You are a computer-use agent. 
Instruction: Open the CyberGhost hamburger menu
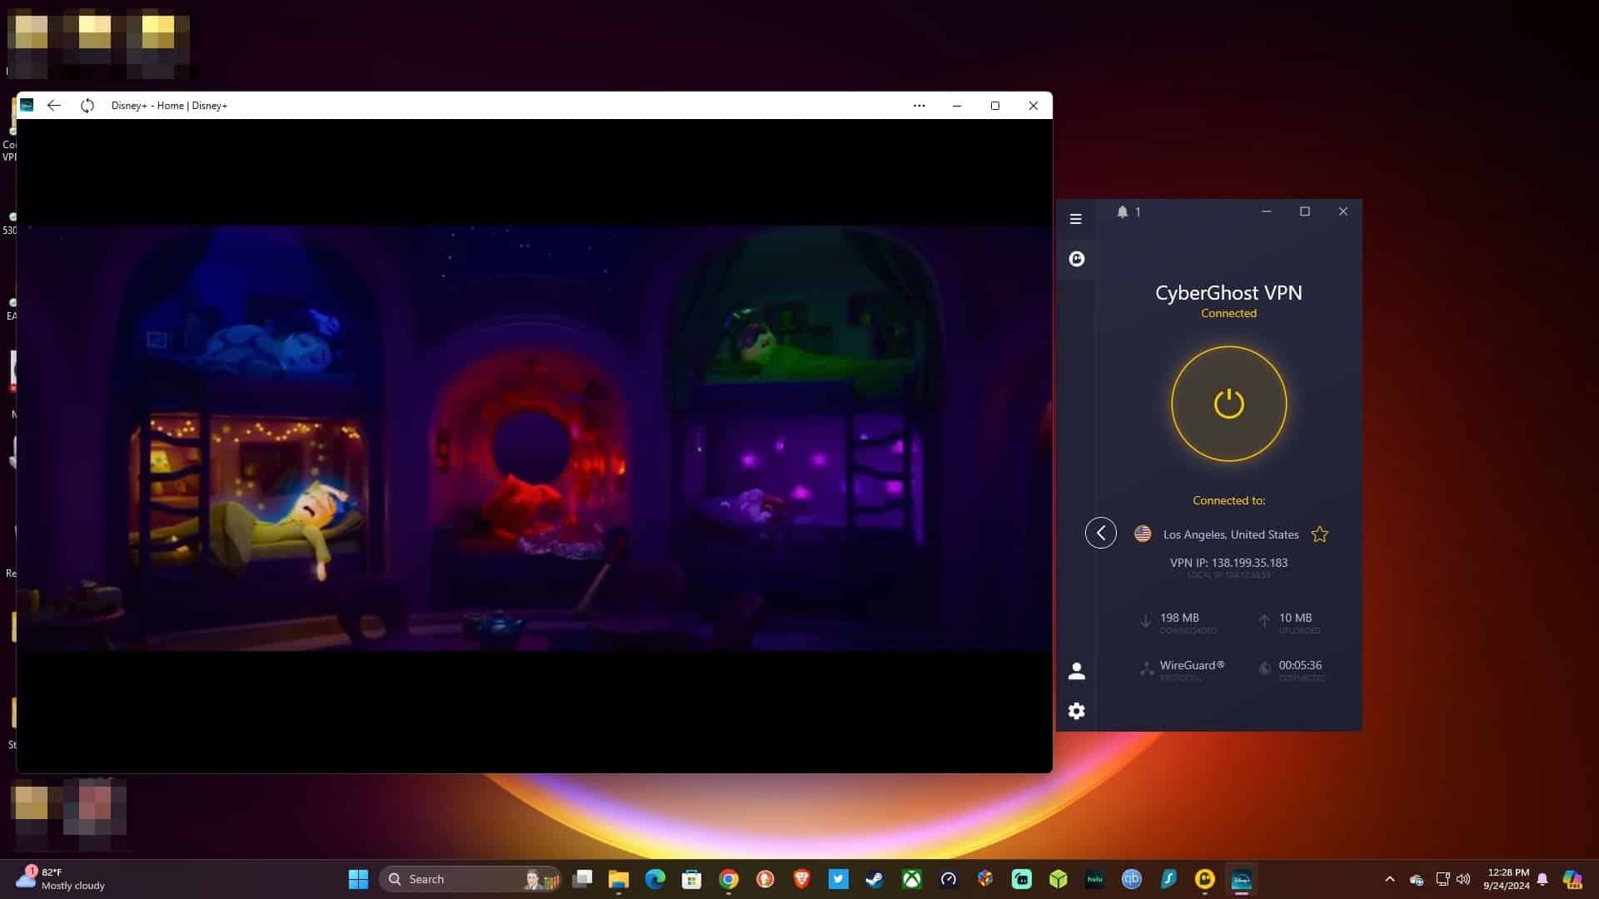(1076, 219)
